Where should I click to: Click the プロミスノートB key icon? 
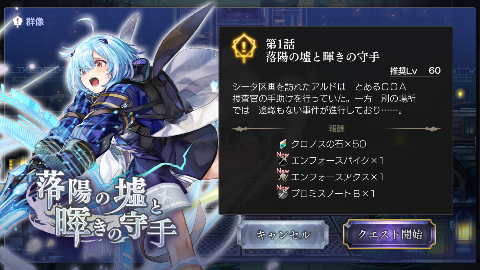[283, 193]
